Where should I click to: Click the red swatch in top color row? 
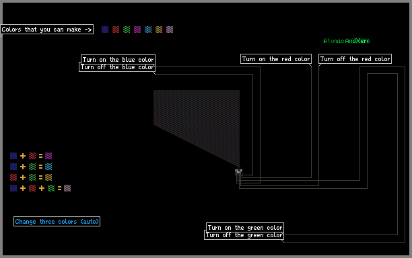[116, 30]
